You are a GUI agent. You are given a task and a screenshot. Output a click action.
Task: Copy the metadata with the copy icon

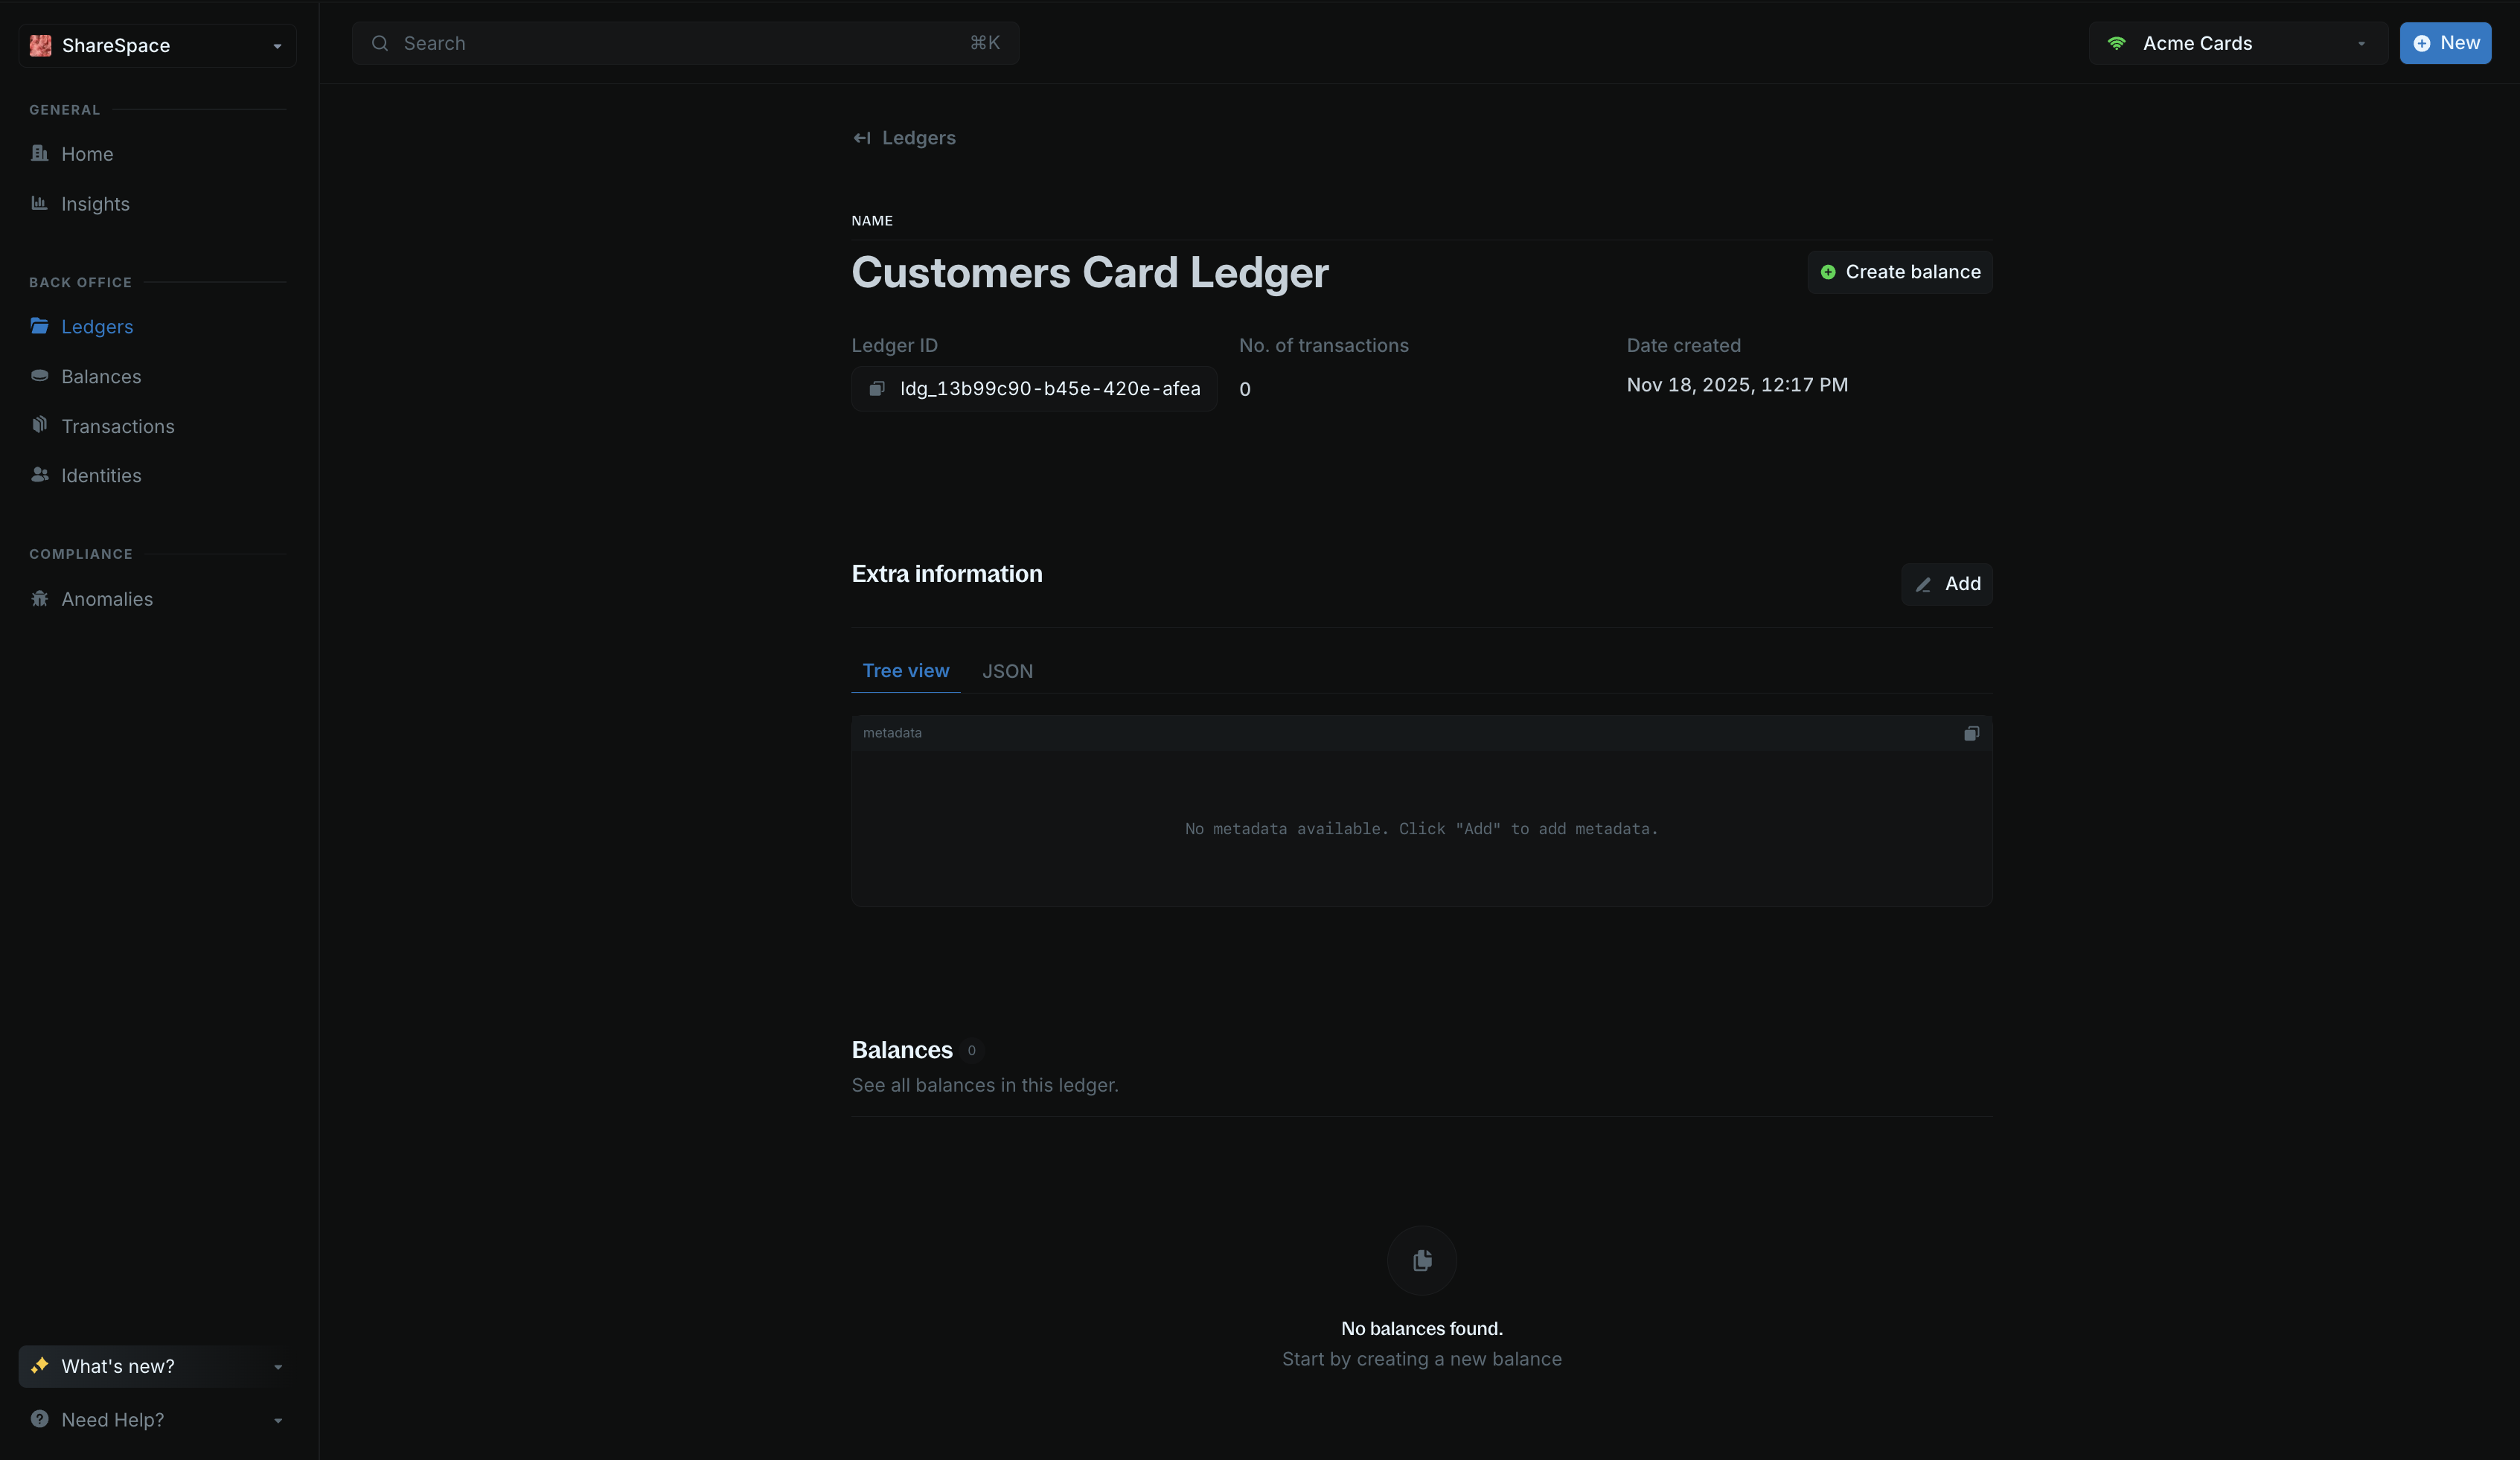[x=1971, y=733]
